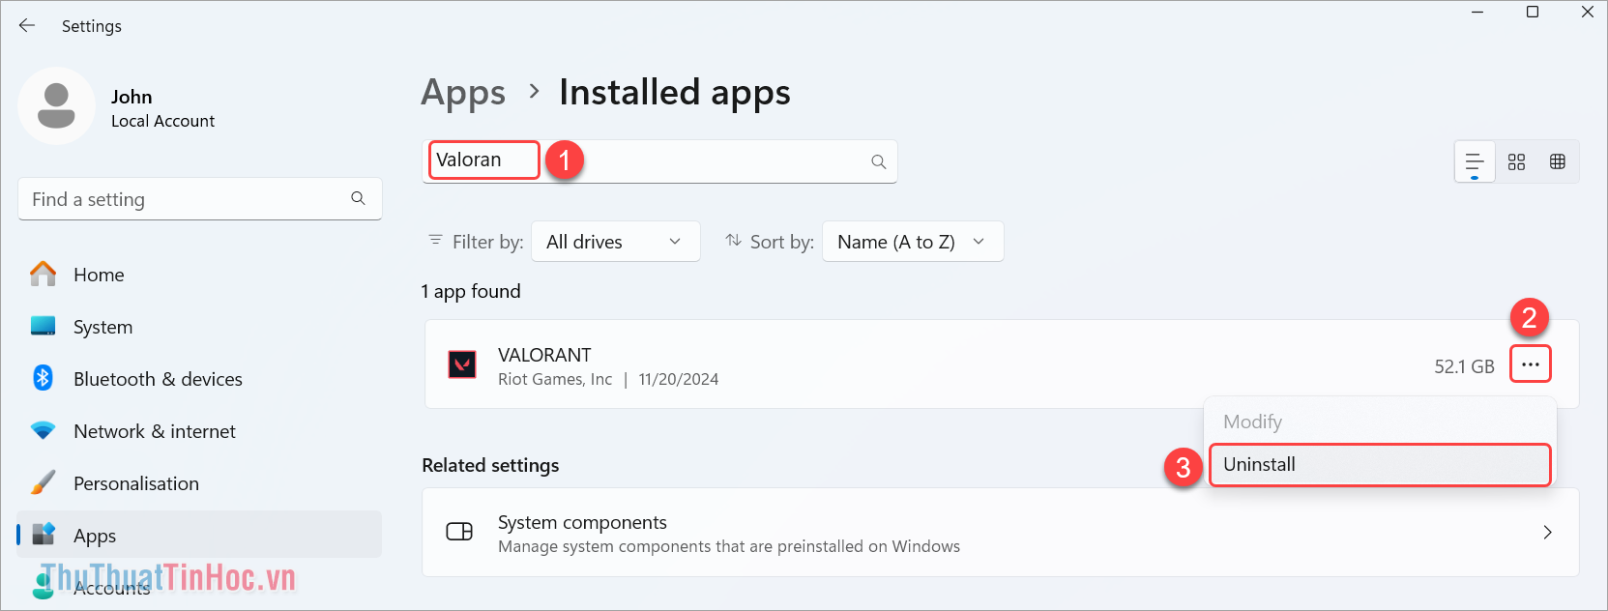Open the three-dot menu for VALORANT
This screenshot has width=1608, height=611.
(1531, 364)
